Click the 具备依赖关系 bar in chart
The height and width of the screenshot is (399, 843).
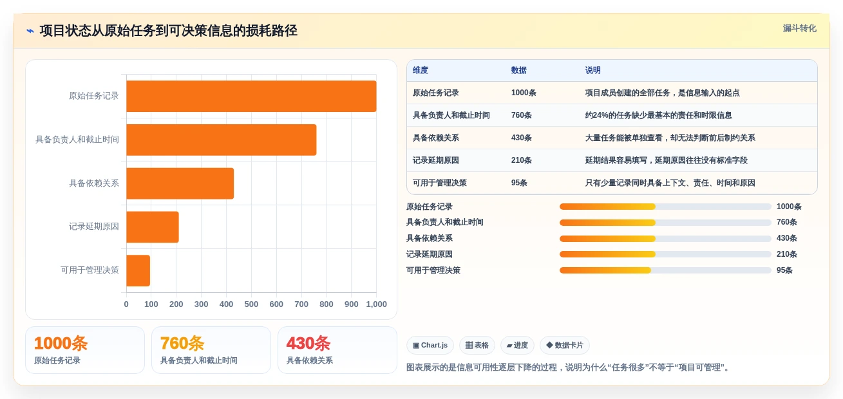tap(180, 183)
